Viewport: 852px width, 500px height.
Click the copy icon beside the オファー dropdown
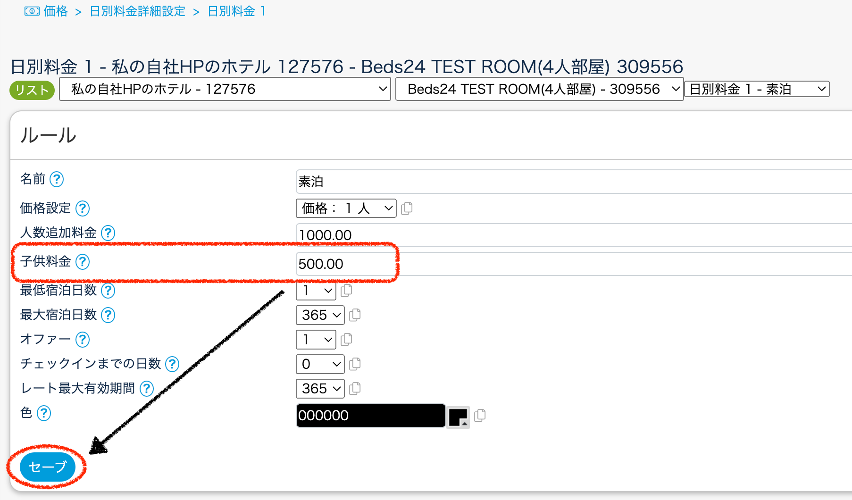pyautogui.click(x=347, y=340)
